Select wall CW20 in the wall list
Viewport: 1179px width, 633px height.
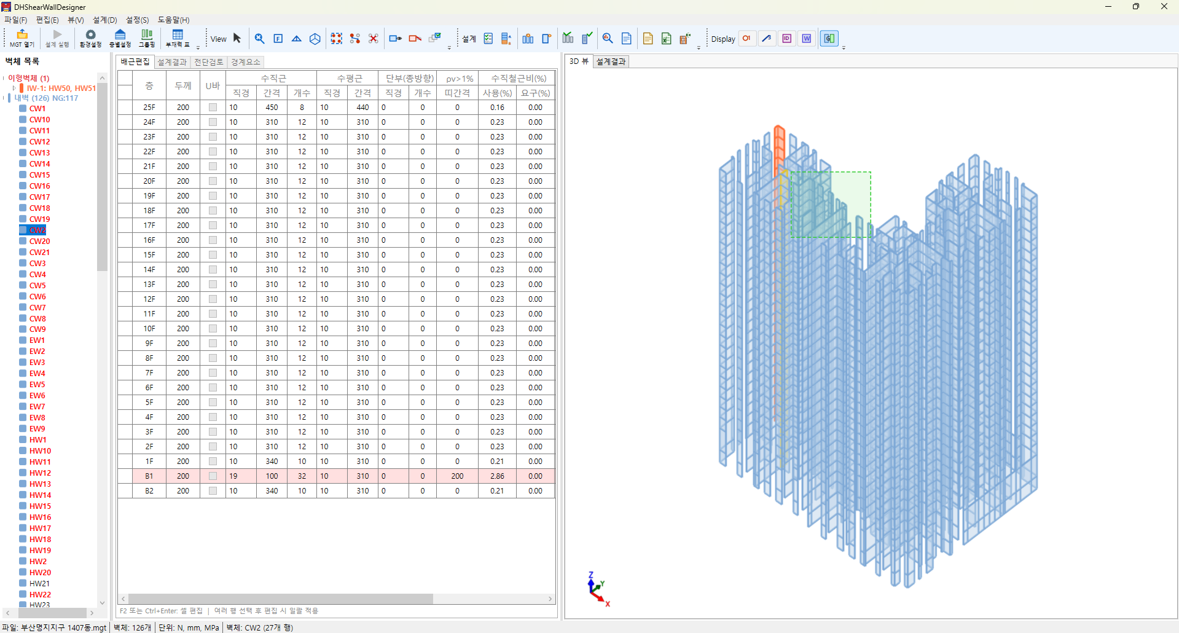39,242
